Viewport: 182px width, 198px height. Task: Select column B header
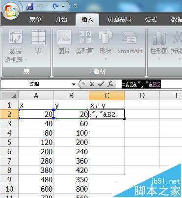(72, 96)
